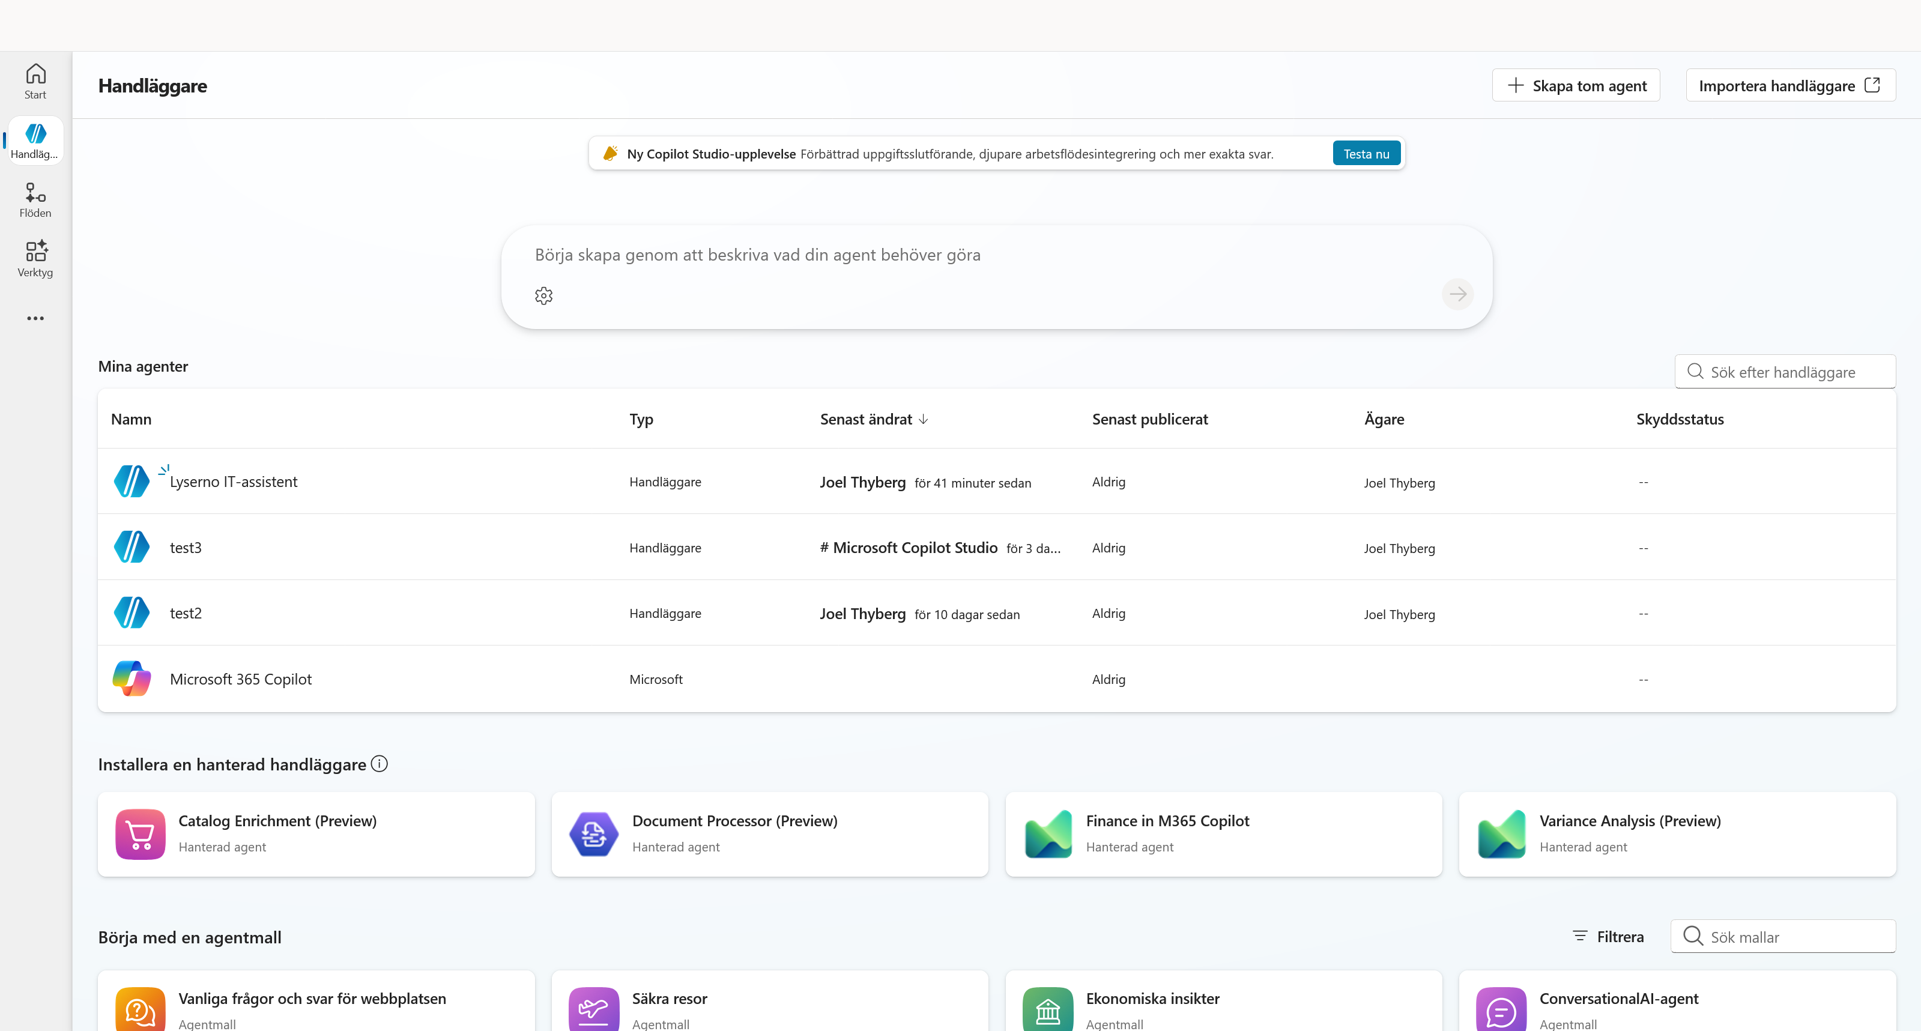Viewport: 1921px width, 1031px height.
Task: Click Skapa tom agent button
Action: pyautogui.click(x=1576, y=86)
